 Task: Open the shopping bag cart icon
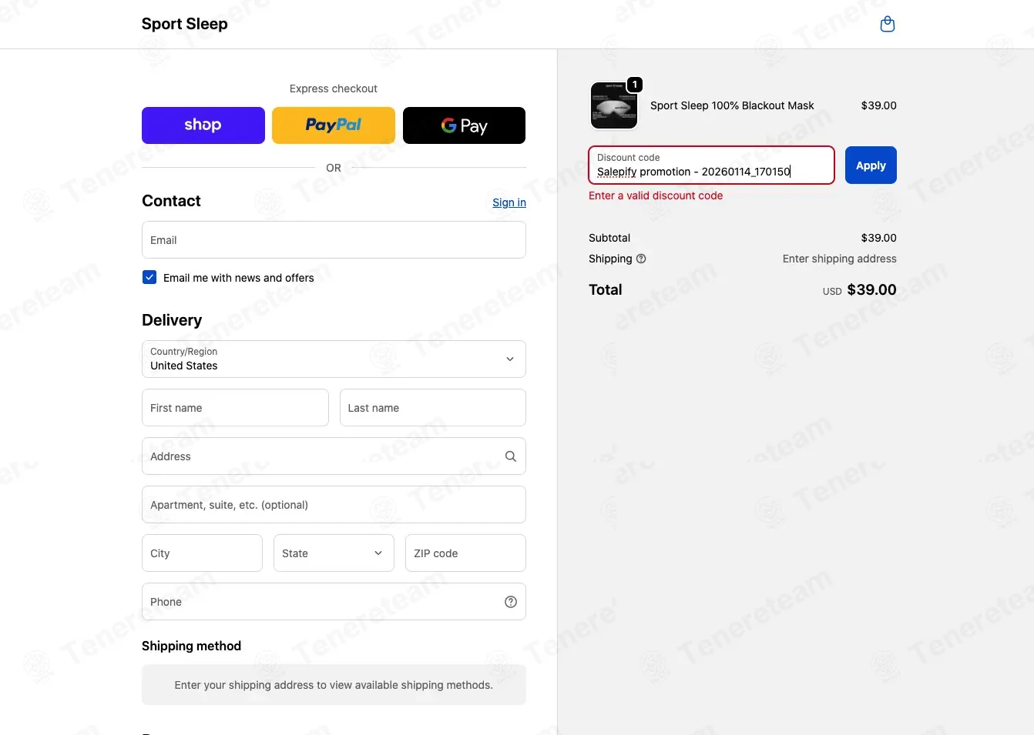click(888, 24)
